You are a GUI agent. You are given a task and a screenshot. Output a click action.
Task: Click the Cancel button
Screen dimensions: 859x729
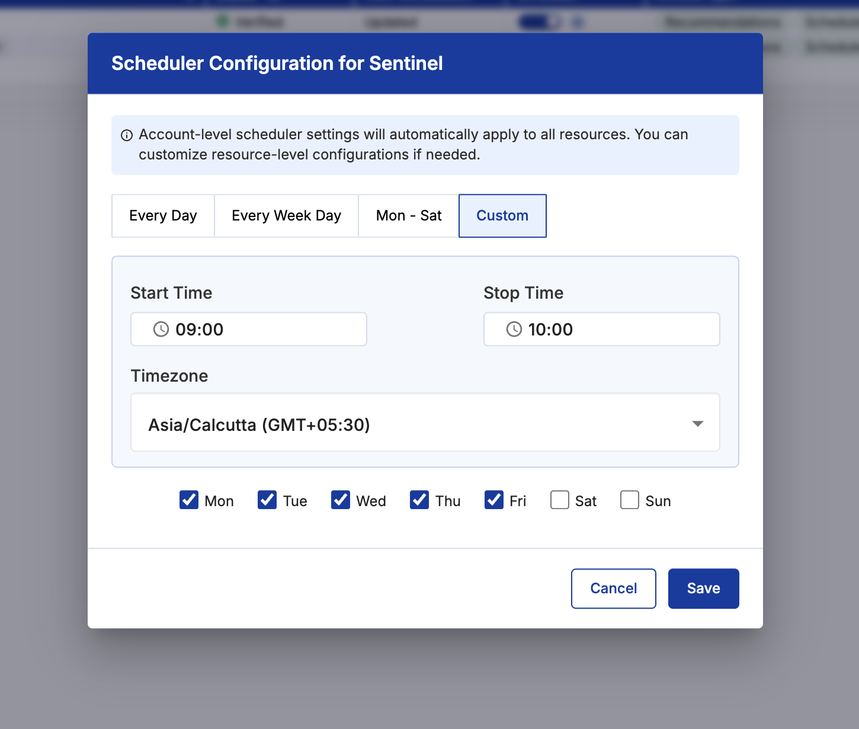pyautogui.click(x=614, y=589)
